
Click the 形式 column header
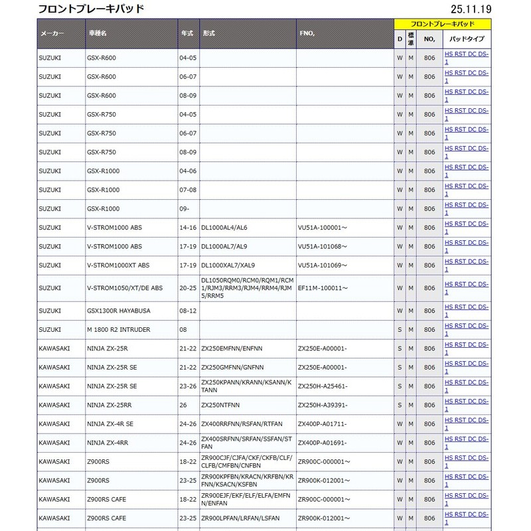(x=248, y=34)
